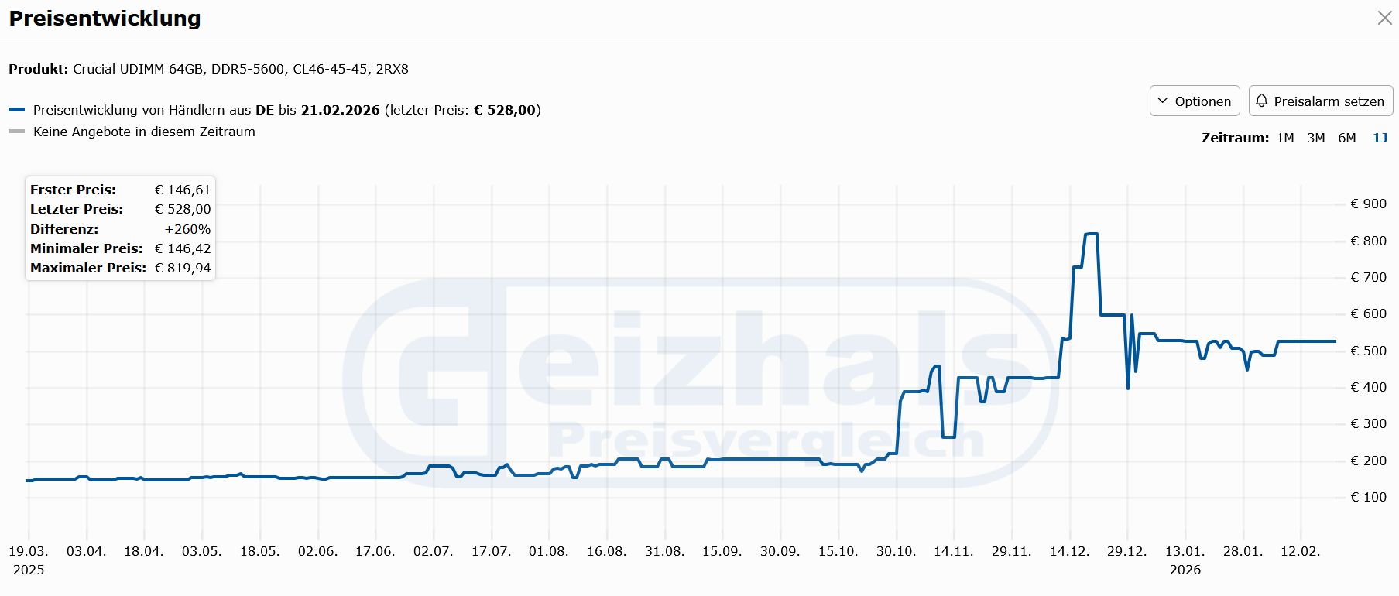Click the Differenz +260% value

(187, 229)
